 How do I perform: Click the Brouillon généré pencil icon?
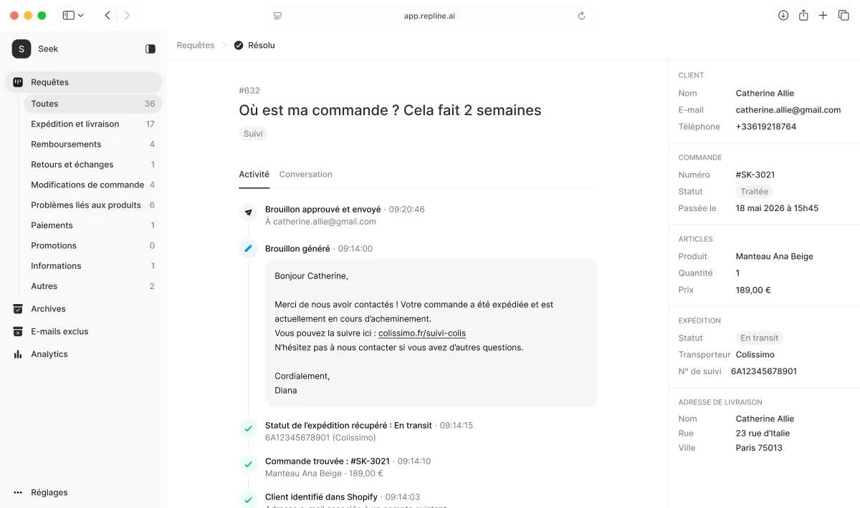tap(248, 248)
